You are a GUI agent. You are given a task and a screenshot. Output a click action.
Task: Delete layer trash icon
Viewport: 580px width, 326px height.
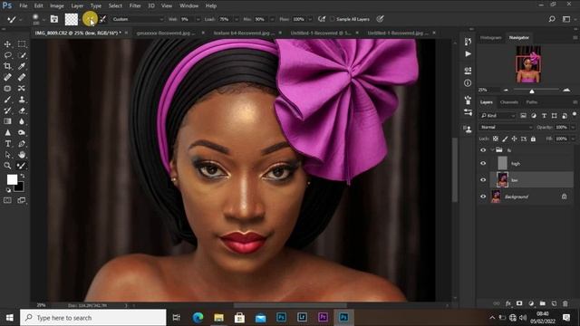pyautogui.click(x=565, y=303)
